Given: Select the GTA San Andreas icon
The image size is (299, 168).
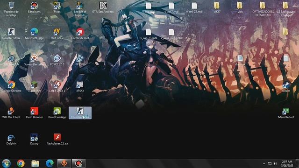Looking at the screenshot, I should click(103, 7).
